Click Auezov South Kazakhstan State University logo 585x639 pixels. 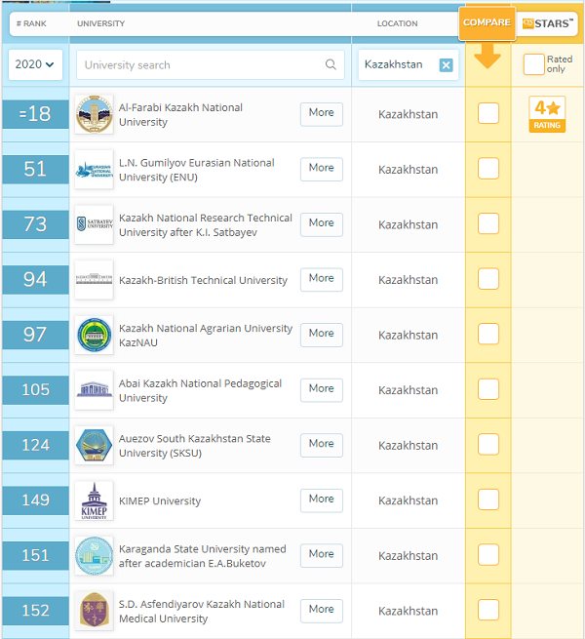click(95, 446)
